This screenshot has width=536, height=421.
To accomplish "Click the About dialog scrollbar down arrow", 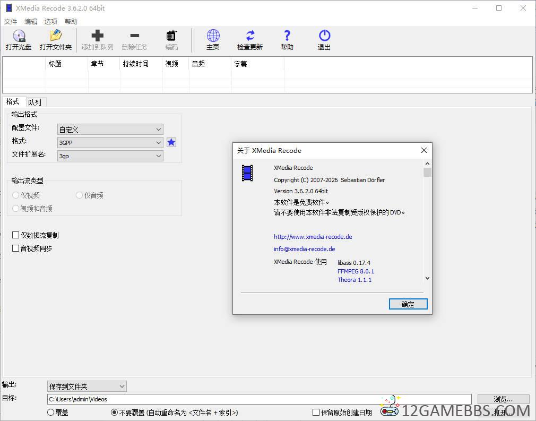I will tap(427, 278).
